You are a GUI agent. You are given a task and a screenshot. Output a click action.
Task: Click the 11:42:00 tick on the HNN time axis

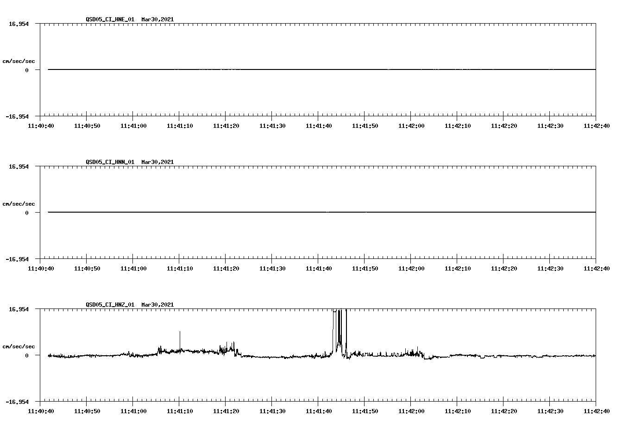click(x=410, y=268)
